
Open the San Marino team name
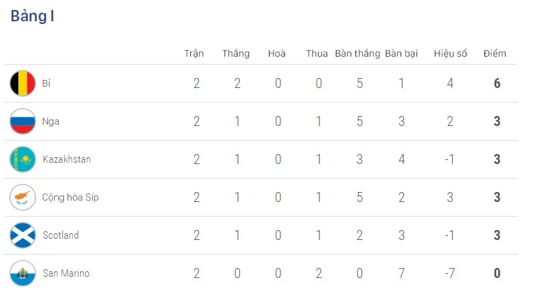(x=66, y=273)
